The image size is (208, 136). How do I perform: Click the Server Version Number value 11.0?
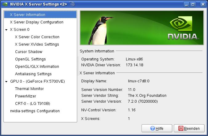click(x=132, y=90)
